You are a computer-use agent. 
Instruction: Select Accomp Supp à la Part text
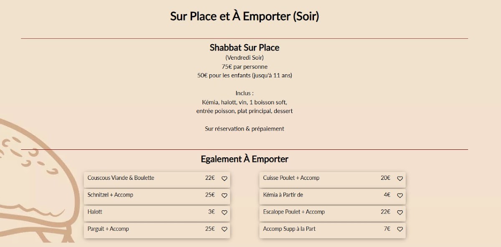click(x=289, y=229)
